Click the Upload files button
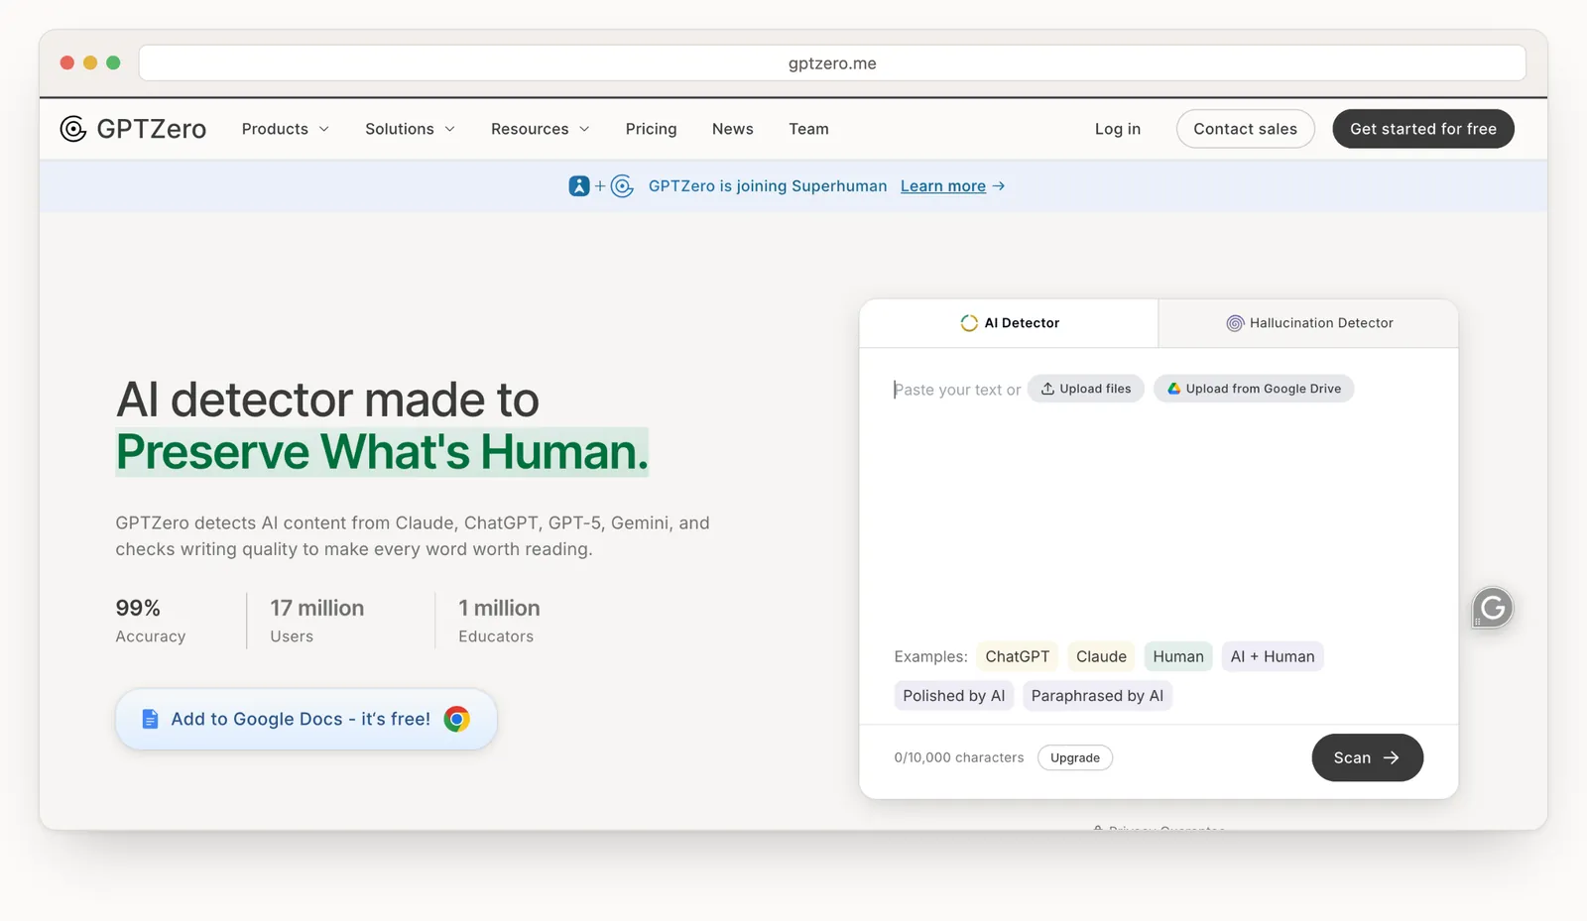 point(1085,389)
